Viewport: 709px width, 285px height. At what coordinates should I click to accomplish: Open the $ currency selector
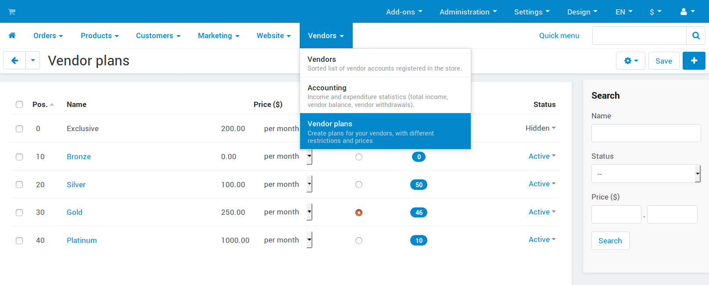click(655, 12)
